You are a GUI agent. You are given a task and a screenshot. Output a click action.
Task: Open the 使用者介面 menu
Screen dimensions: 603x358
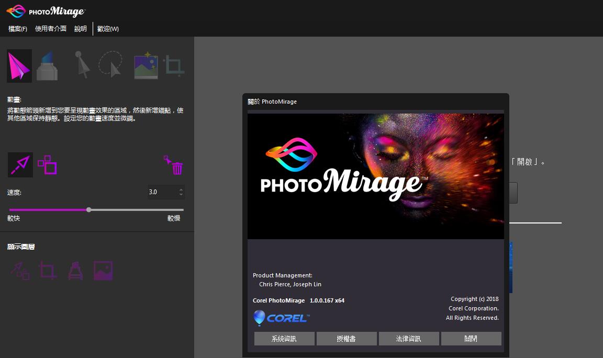[51, 29]
